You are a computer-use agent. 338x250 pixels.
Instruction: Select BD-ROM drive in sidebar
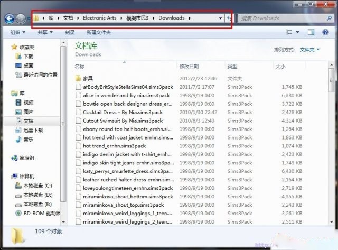click(x=41, y=214)
